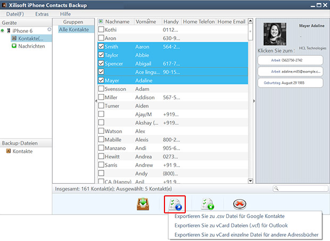
Task: Click the scrollbar up arrow in contact list
Action: point(250,21)
